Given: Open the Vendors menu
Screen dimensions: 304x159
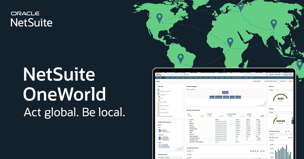Looking at the screenshot, I should pos(183,78).
